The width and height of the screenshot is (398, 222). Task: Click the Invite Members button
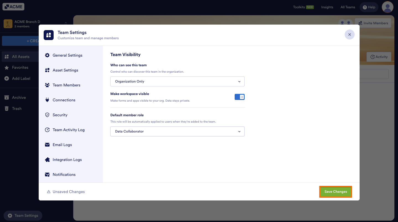[x=373, y=23]
